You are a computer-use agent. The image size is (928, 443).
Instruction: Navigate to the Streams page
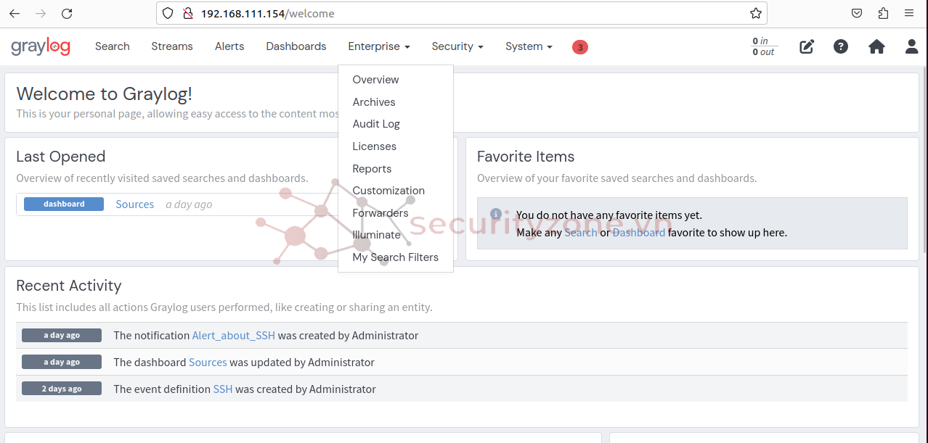click(x=172, y=46)
